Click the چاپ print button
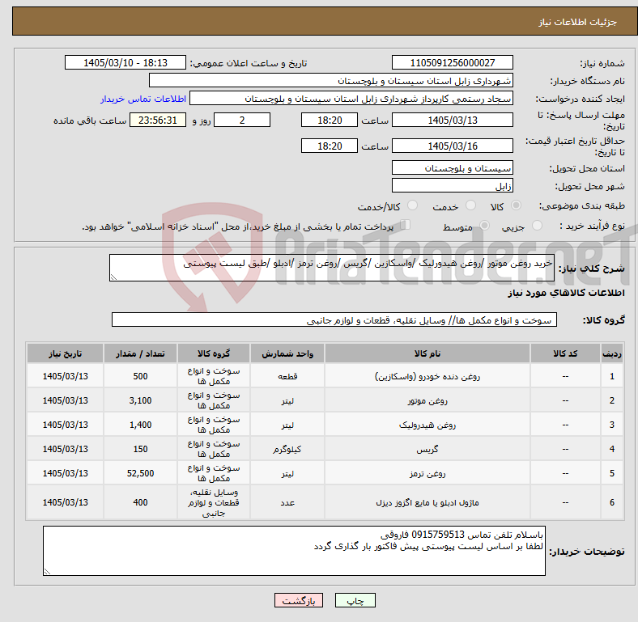Image resolution: width=638 pixels, height=622 pixels. coord(355,600)
